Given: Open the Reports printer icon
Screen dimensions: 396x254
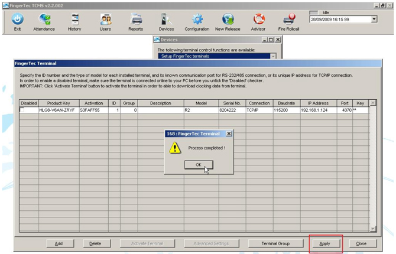Looking at the screenshot, I should click(x=136, y=19).
